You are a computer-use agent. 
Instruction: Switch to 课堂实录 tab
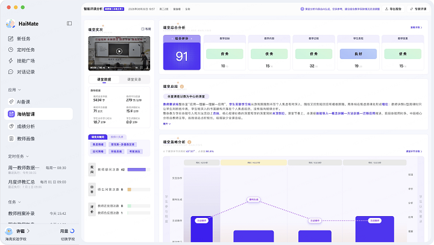[134, 79]
